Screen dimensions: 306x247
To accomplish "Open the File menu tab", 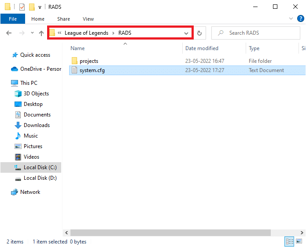I will [13, 19].
